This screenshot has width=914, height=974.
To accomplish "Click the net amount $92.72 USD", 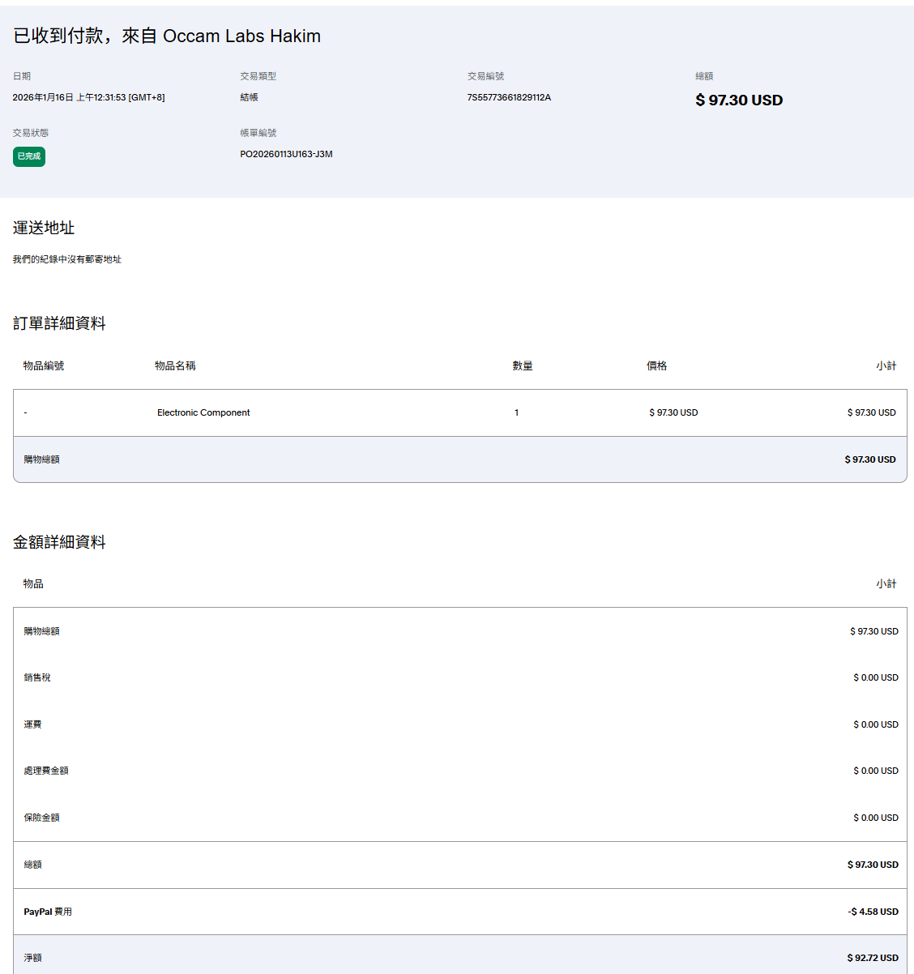I will tap(872, 958).
